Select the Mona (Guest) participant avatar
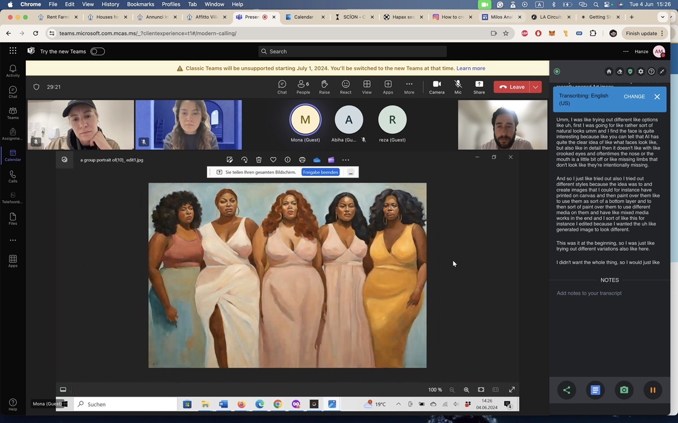678x423 pixels. [x=305, y=120]
